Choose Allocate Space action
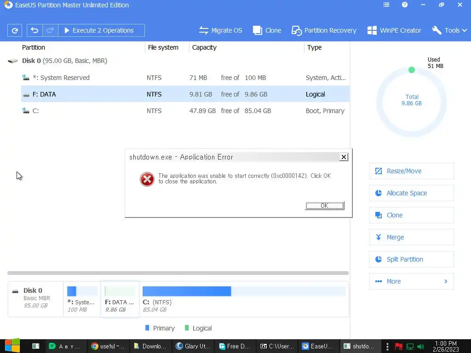 pos(411,193)
